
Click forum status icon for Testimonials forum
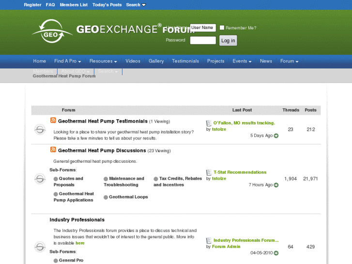coord(40,129)
